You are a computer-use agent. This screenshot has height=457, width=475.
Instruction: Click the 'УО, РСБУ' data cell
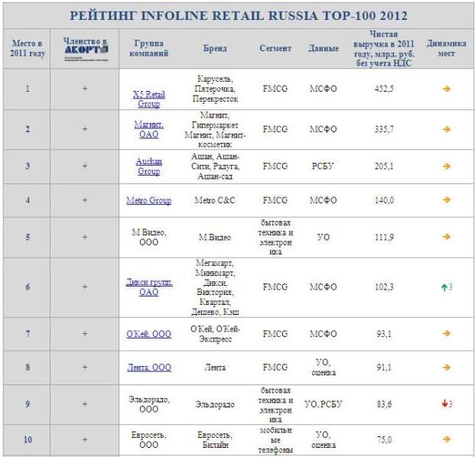pos(323,404)
